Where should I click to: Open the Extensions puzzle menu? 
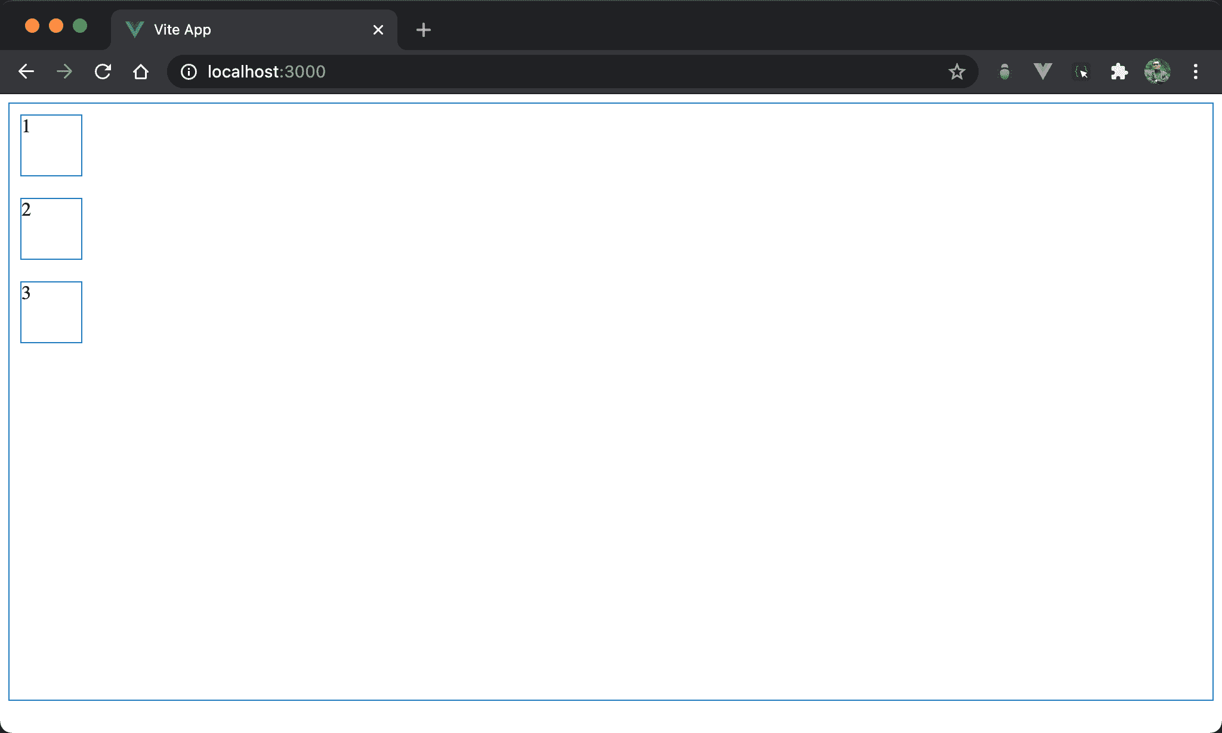point(1119,72)
